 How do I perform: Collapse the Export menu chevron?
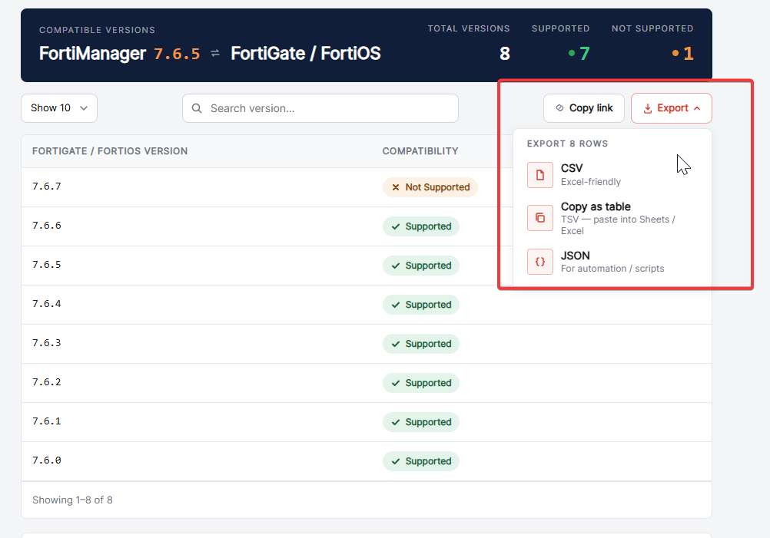click(697, 108)
